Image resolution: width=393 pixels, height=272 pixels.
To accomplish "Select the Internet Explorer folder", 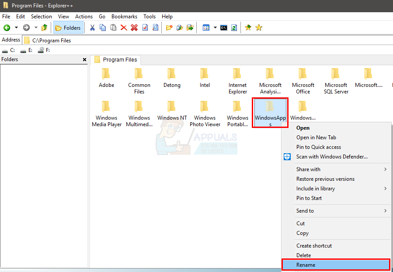I will point(238,81).
